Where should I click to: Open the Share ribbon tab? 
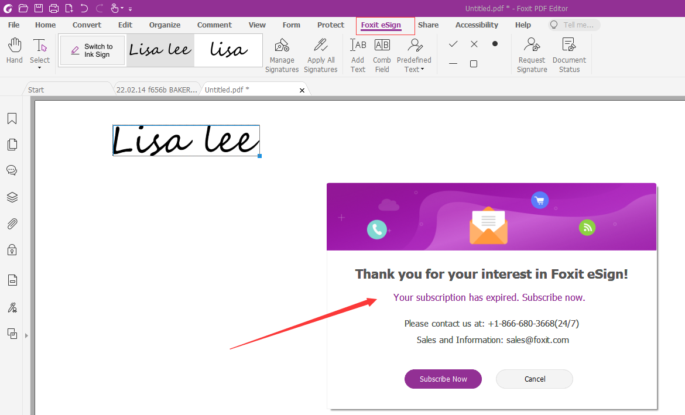[x=428, y=25]
